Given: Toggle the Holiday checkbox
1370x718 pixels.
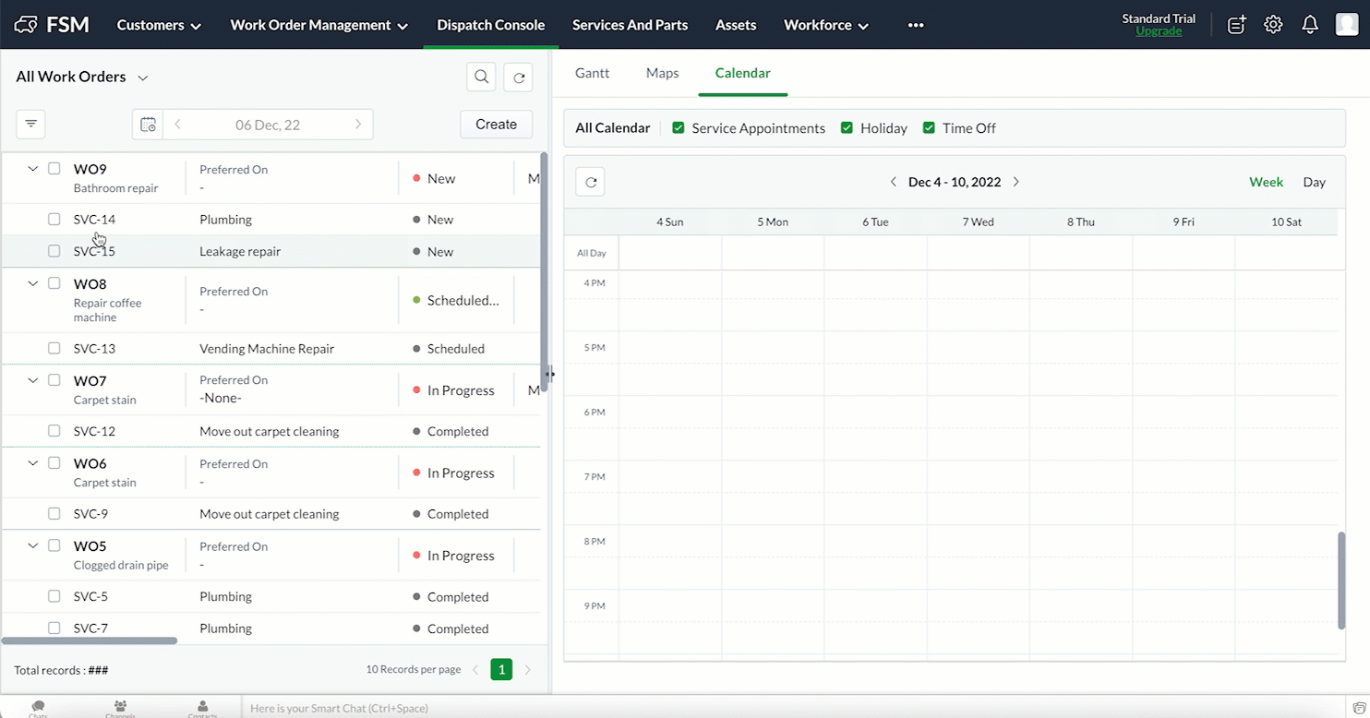Looking at the screenshot, I should coord(847,128).
